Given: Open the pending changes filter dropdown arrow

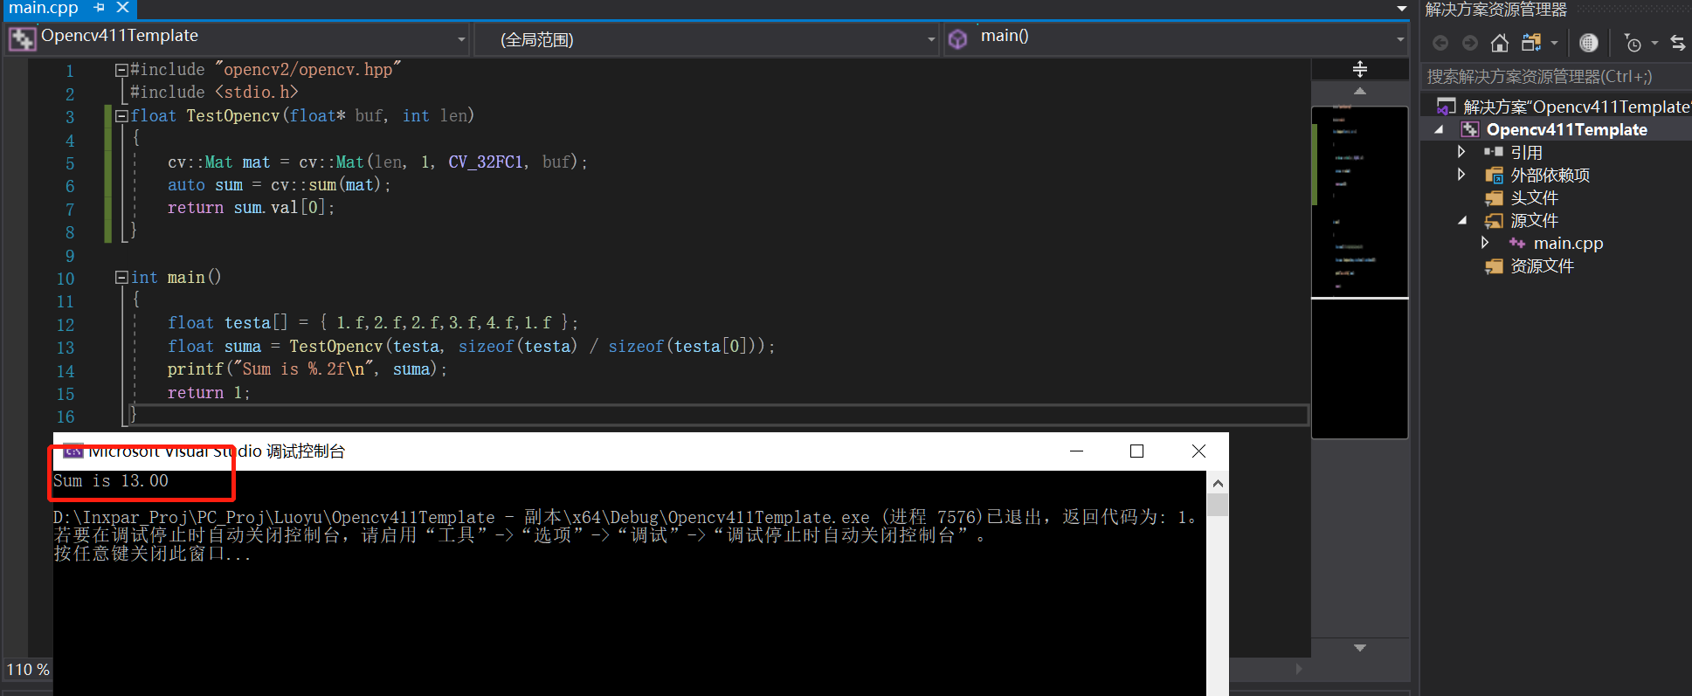Looking at the screenshot, I should click(x=1654, y=43).
